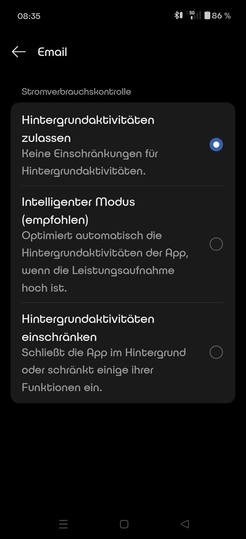Image resolution: width=246 pixels, height=539 pixels.
Task: Select the Intelligenter Modus radio button
Action: (216, 244)
